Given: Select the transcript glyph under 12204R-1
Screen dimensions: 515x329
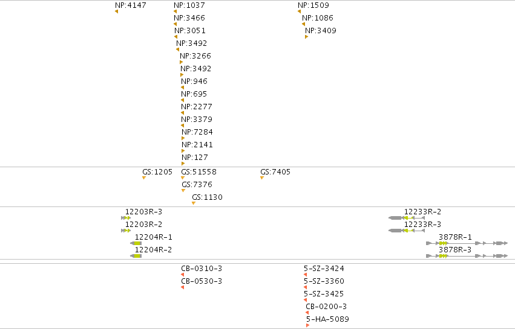Looking at the screenshot, I should (136, 243).
